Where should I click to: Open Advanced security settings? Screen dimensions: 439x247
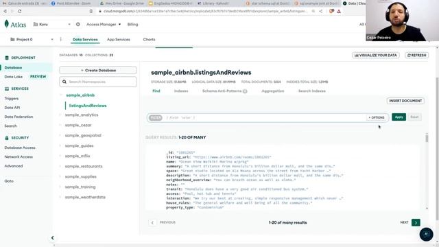pos(14,166)
